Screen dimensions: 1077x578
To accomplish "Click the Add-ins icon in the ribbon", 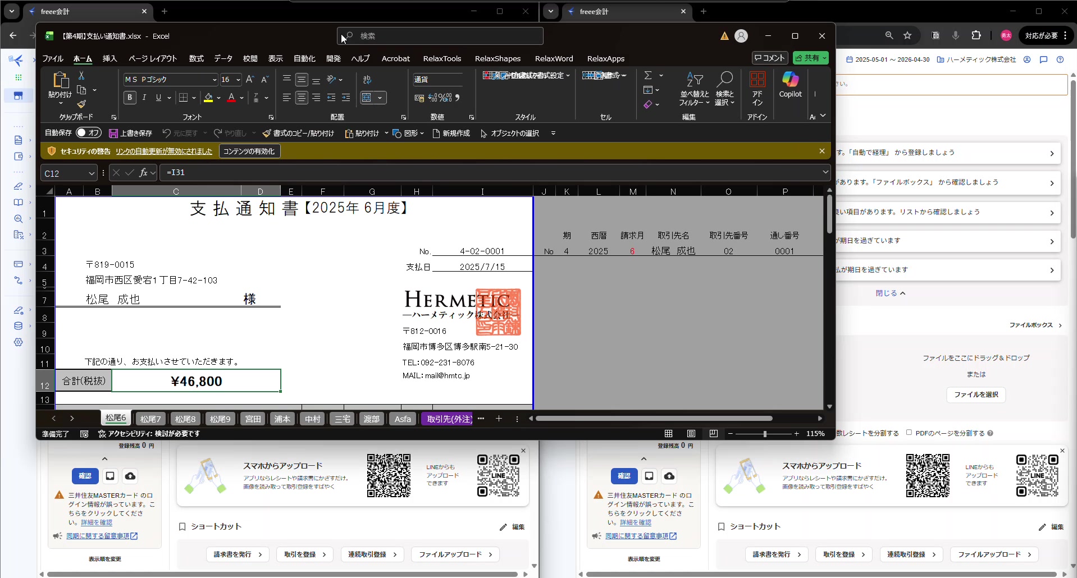I will pyautogui.click(x=757, y=80).
